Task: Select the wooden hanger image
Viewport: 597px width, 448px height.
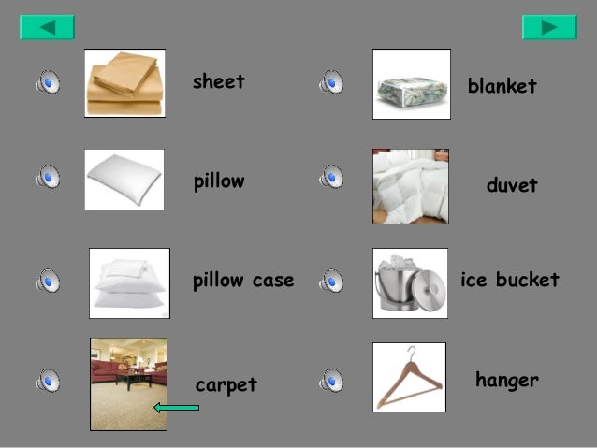Action: click(x=409, y=377)
